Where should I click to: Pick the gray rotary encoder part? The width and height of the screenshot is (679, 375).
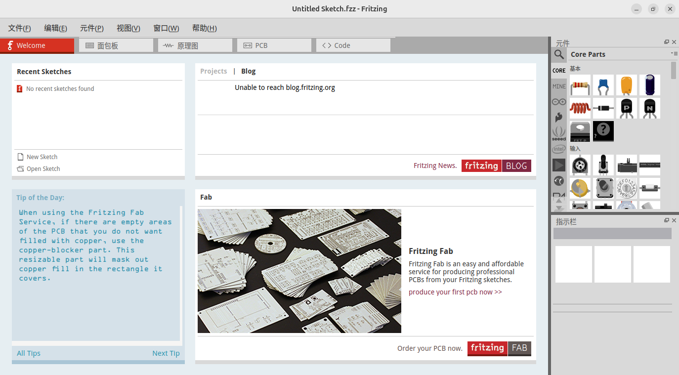[x=603, y=188]
